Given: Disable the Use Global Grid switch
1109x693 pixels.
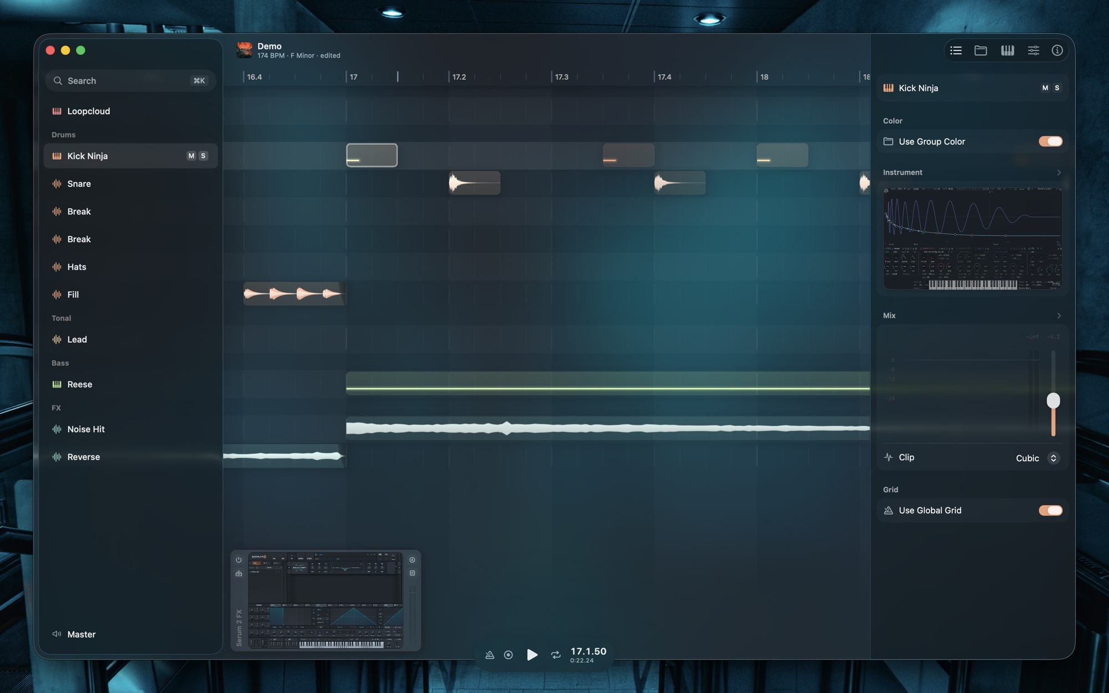Looking at the screenshot, I should tap(1050, 510).
